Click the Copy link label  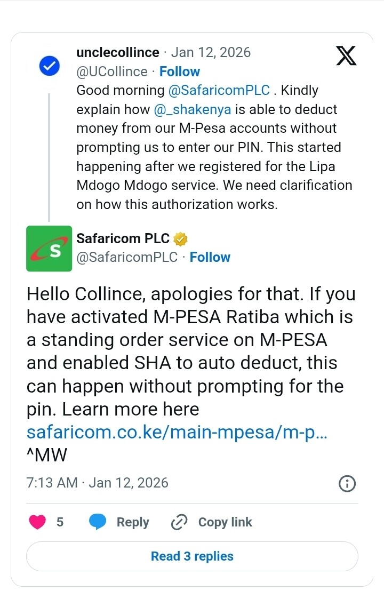coord(225,522)
